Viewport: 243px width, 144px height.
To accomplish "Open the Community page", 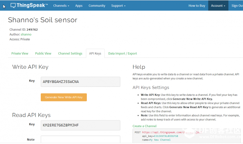I will point(97,6).
